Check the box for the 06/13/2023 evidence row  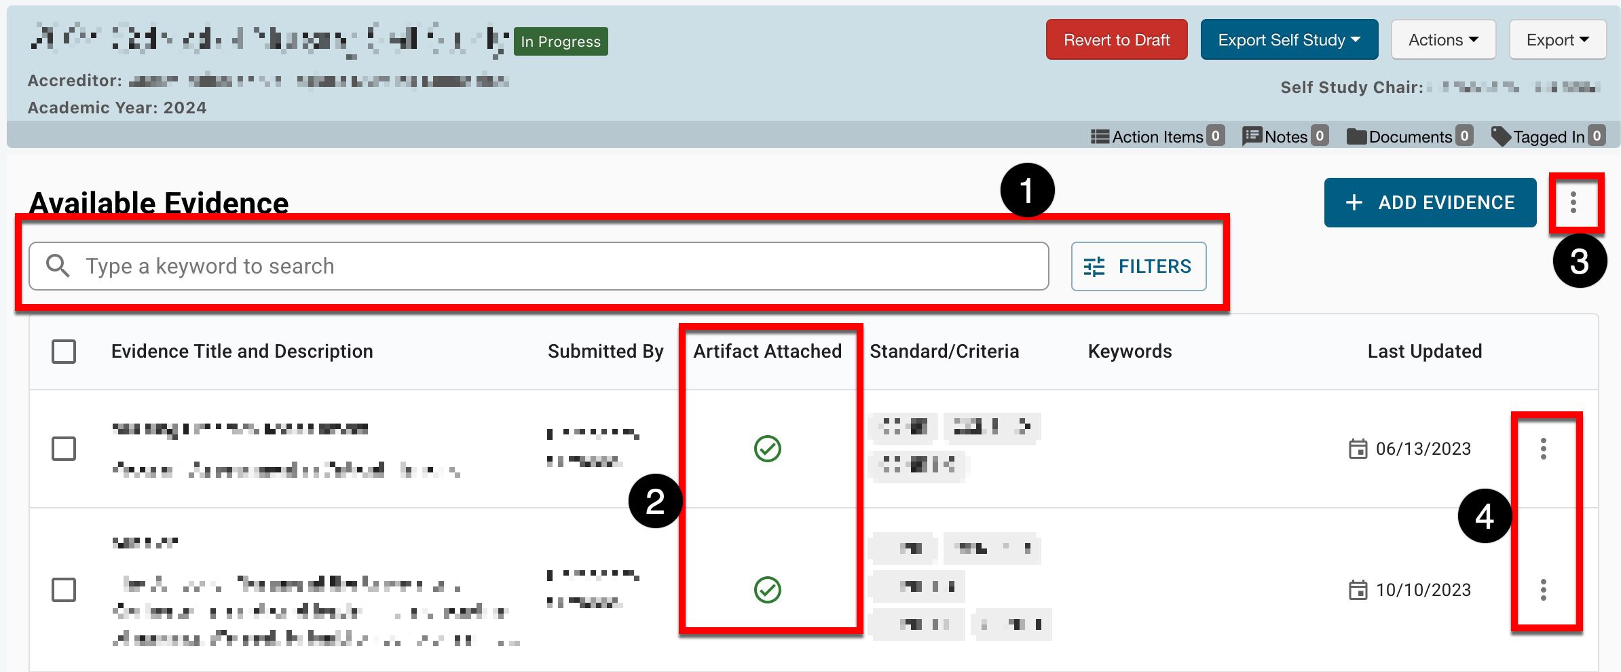tap(64, 449)
